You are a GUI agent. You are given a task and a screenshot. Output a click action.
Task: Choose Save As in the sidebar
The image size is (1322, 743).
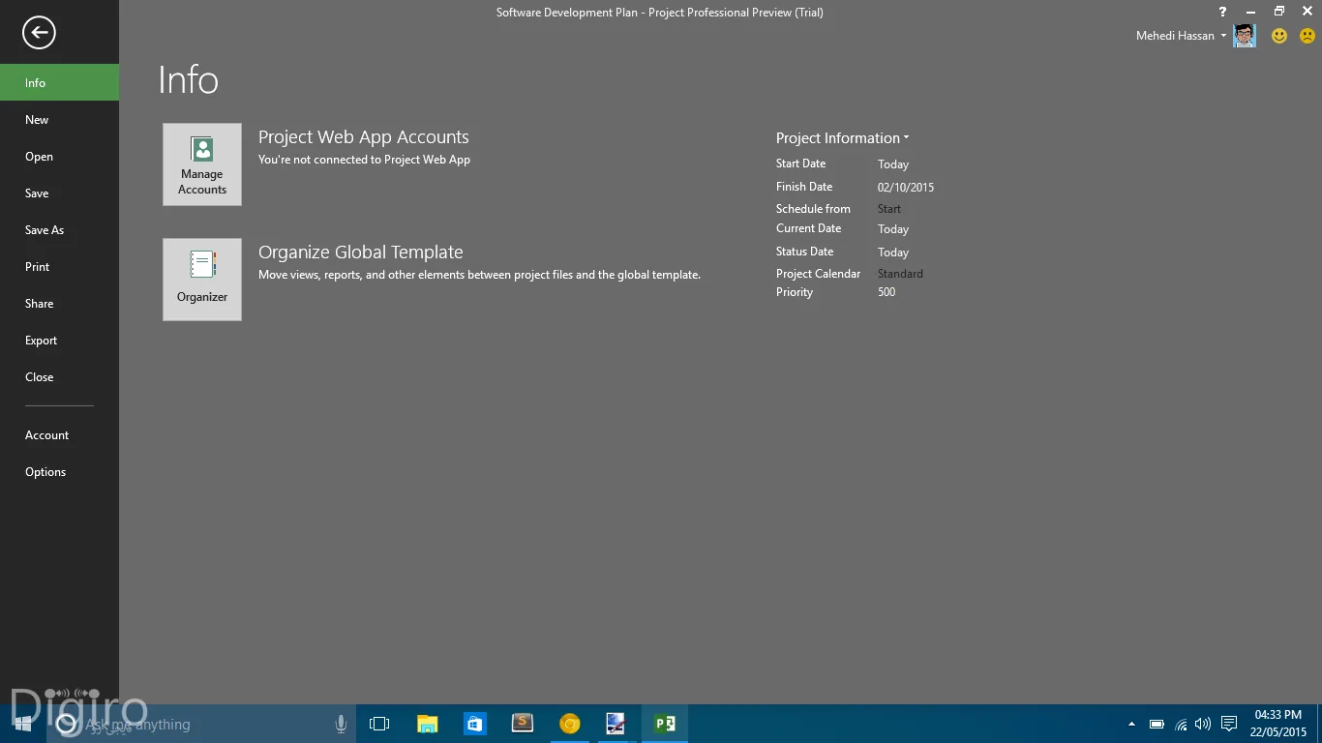click(59, 230)
